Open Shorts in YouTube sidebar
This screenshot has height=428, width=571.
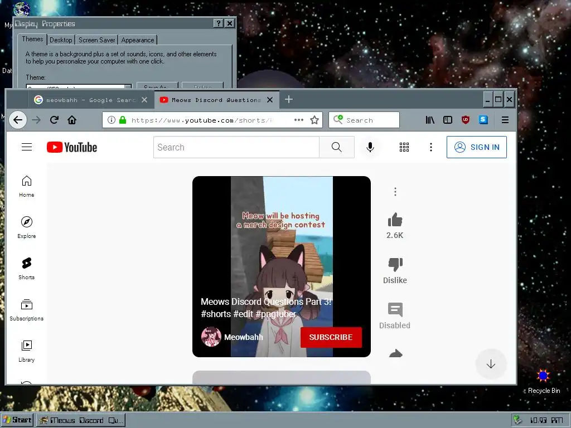coord(27,269)
